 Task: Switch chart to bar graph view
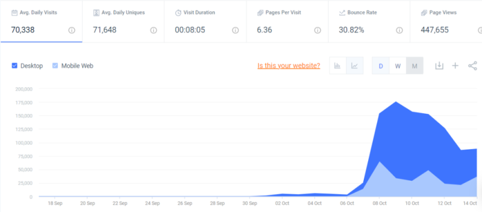pyautogui.click(x=338, y=65)
